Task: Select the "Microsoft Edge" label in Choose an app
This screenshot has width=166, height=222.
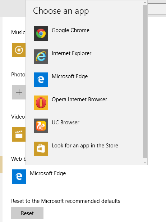Action: 70,77
